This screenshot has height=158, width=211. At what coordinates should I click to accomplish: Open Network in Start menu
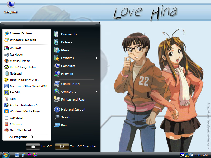point(64,74)
